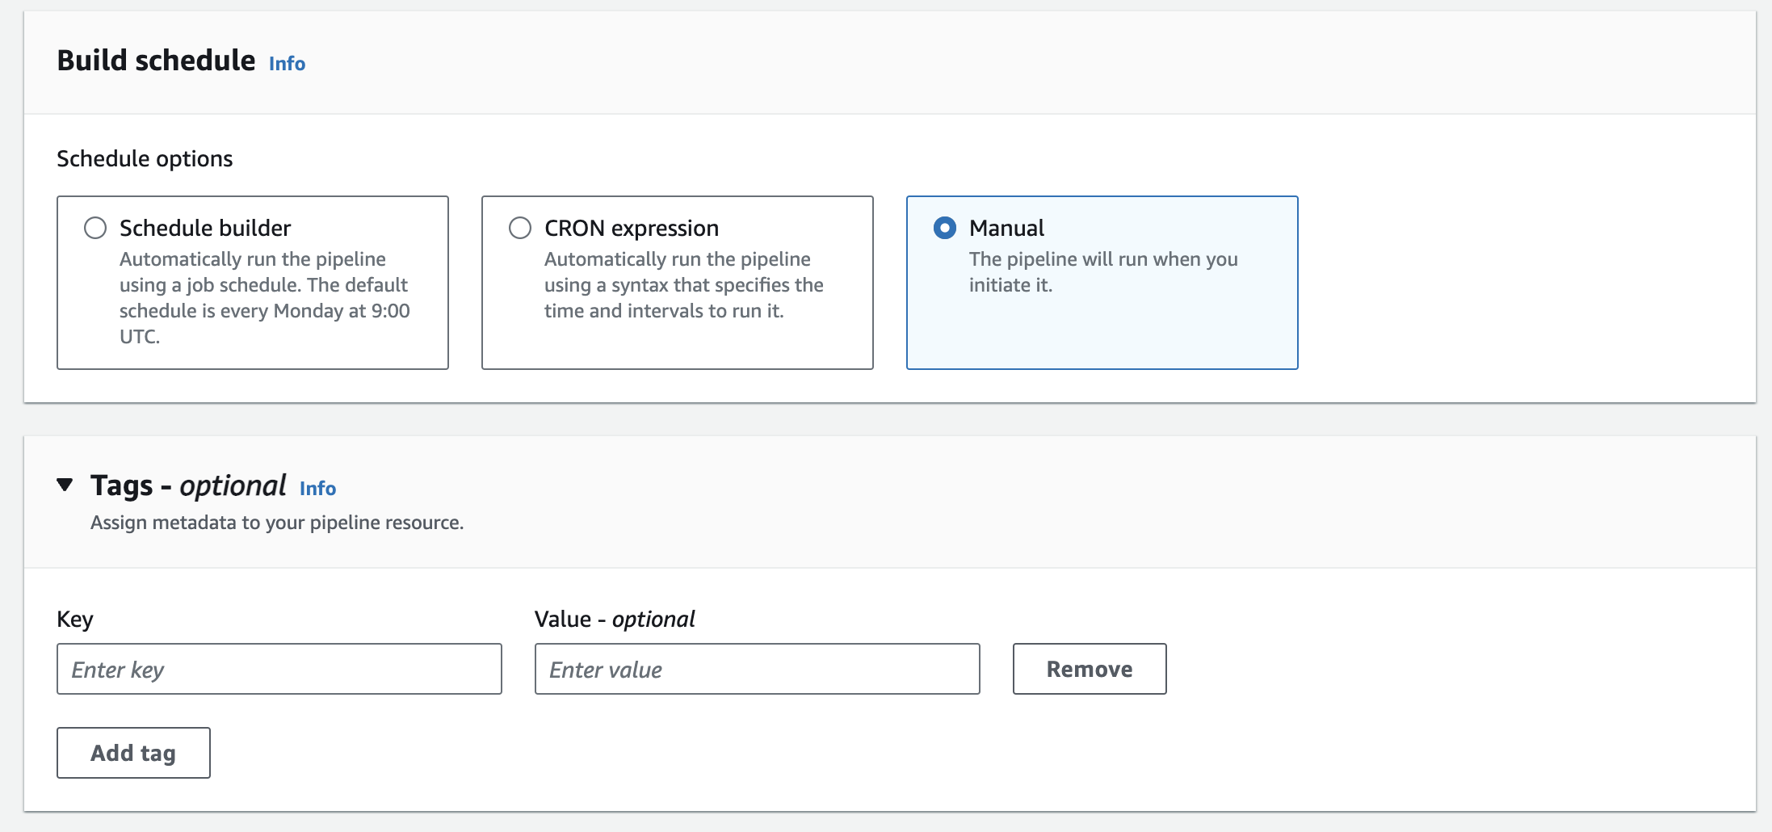Click the Build schedule heading text
Screen dimensions: 1772x832
click(x=156, y=61)
